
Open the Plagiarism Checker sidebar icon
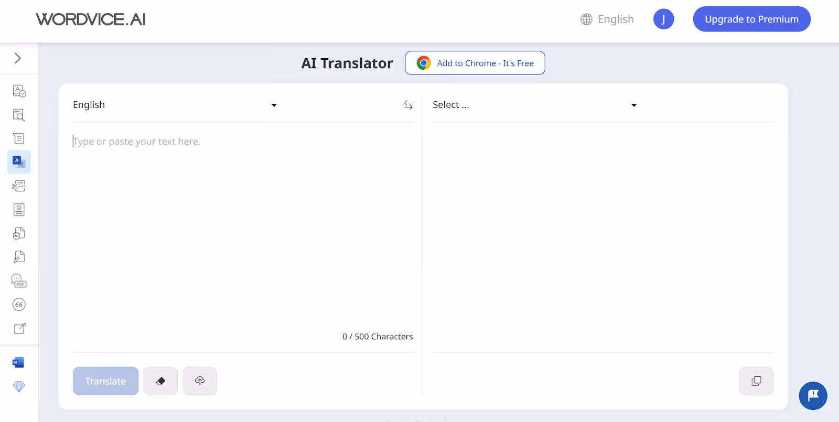[x=19, y=114]
